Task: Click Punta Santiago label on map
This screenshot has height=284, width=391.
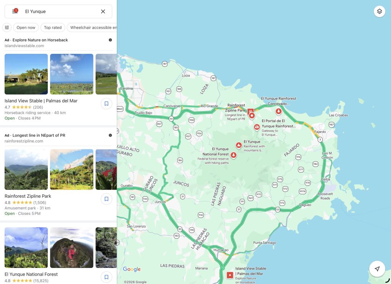Action: coord(265,243)
